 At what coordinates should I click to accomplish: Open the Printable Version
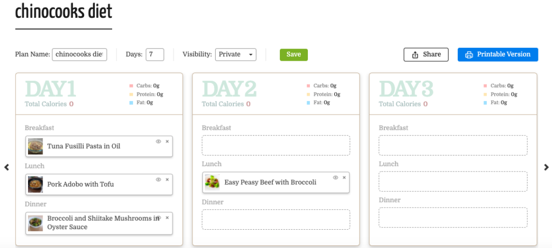pyautogui.click(x=498, y=54)
